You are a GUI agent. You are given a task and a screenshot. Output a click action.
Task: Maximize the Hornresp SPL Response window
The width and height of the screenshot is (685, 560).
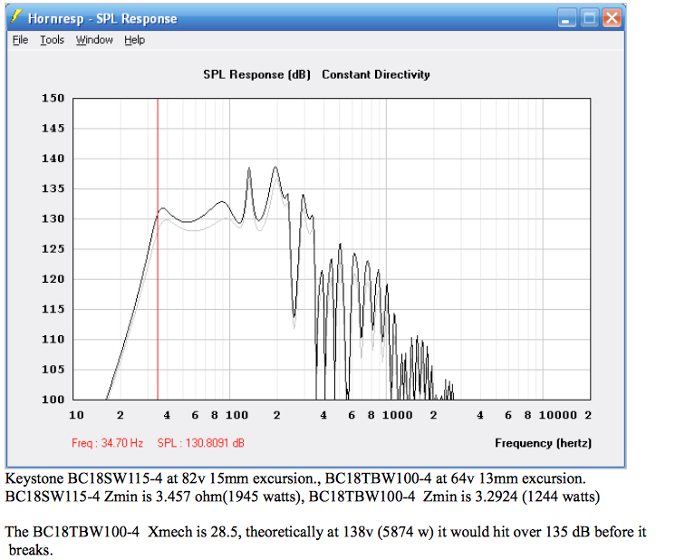click(x=589, y=18)
